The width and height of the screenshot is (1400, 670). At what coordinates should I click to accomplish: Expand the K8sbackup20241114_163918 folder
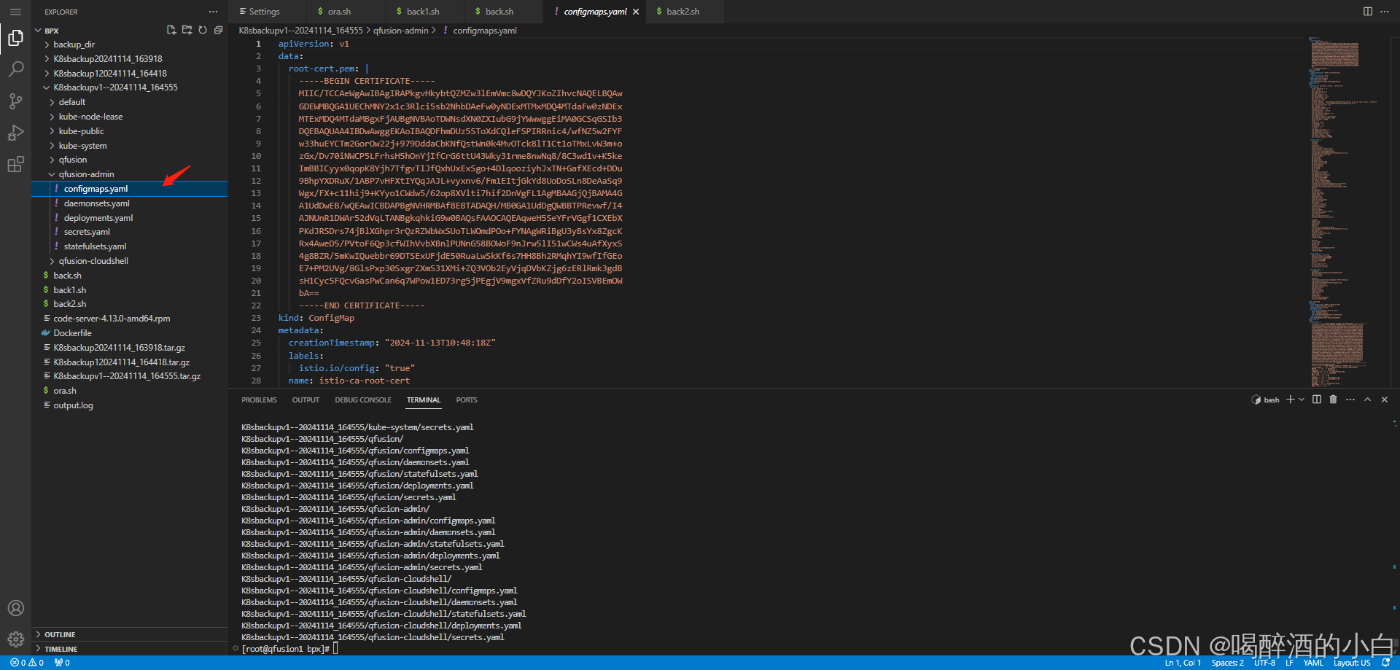[x=108, y=59]
